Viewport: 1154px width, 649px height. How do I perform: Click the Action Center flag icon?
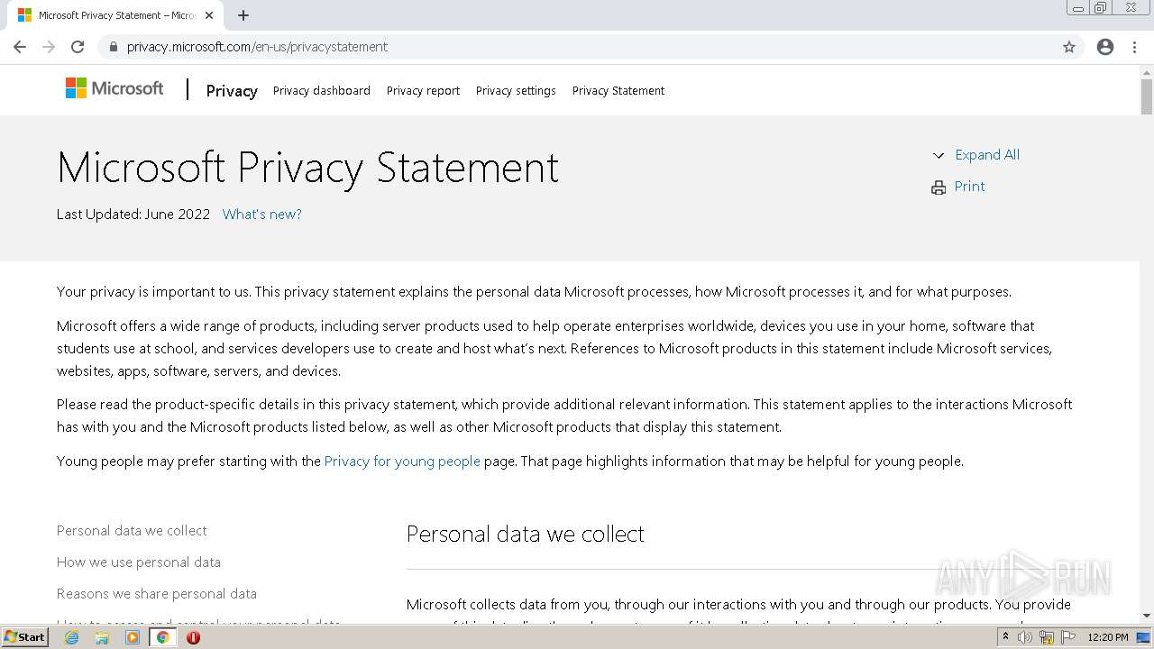coord(1068,637)
